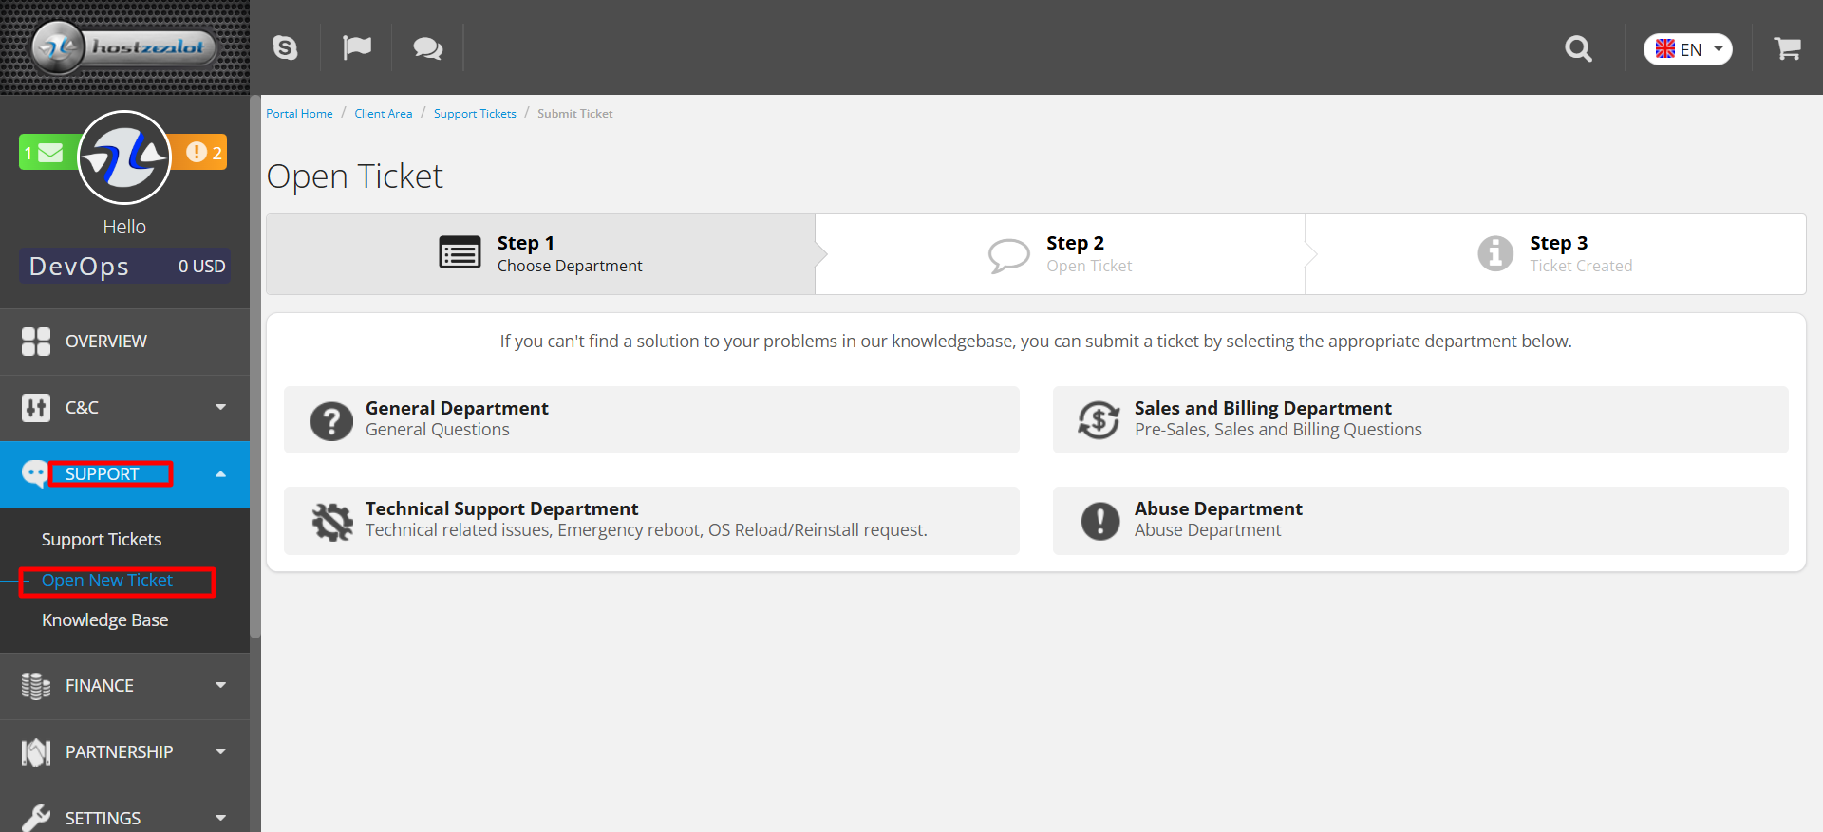Expand the Partnership menu arrow
Viewport: 1823px width, 832px height.
(220, 751)
